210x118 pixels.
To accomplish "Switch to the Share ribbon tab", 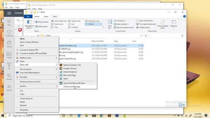I will (46, 16).
